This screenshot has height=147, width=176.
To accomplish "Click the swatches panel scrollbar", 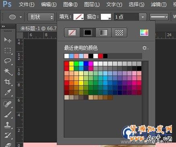I will pyautogui.click(x=145, y=99).
